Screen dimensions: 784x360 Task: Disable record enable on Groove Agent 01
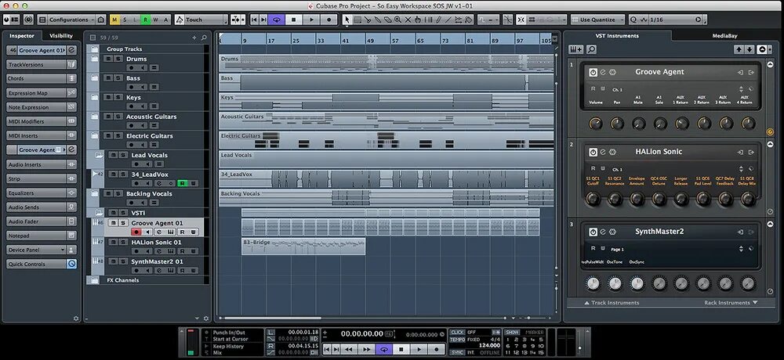pos(136,232)
